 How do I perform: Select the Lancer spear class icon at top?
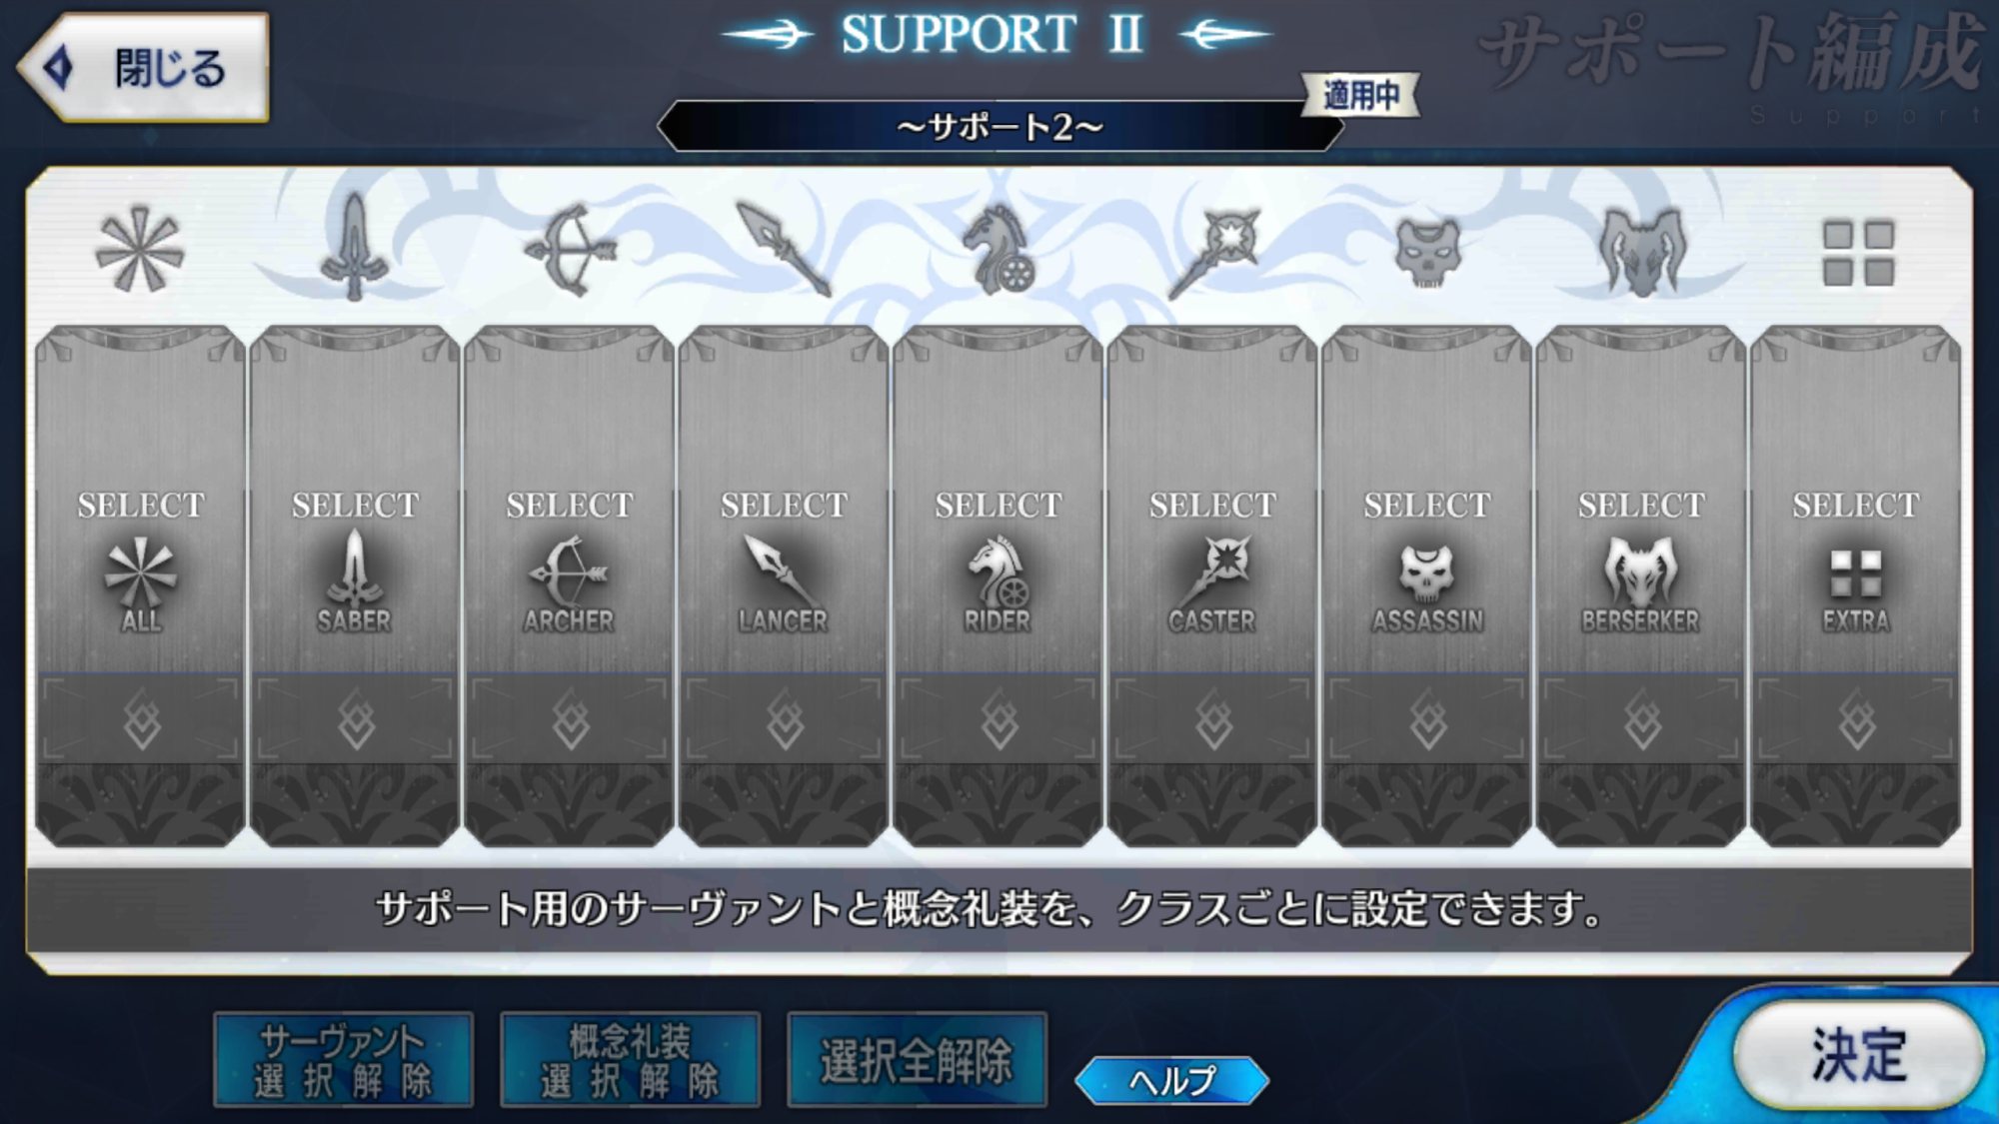784,250
